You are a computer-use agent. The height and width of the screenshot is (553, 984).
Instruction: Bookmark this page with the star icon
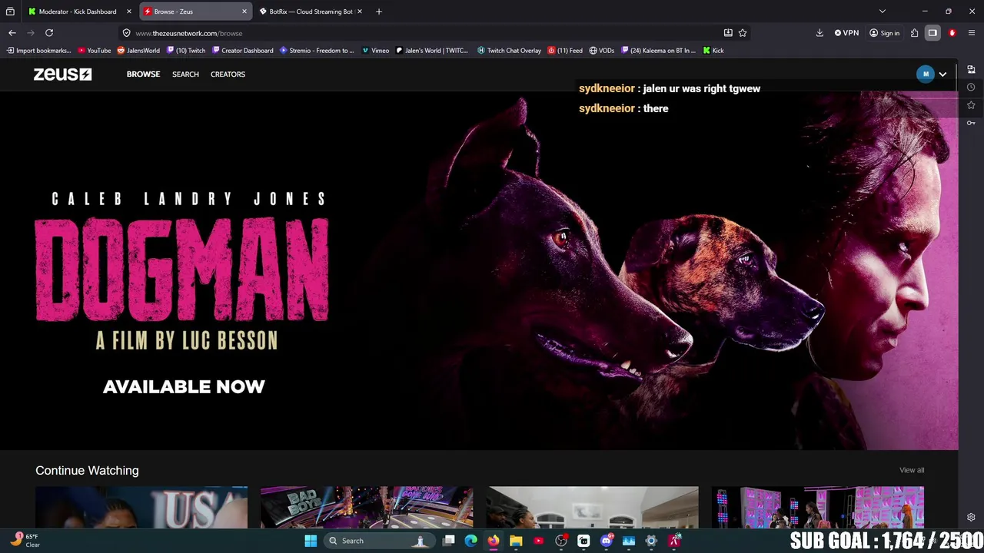(743, 33)
